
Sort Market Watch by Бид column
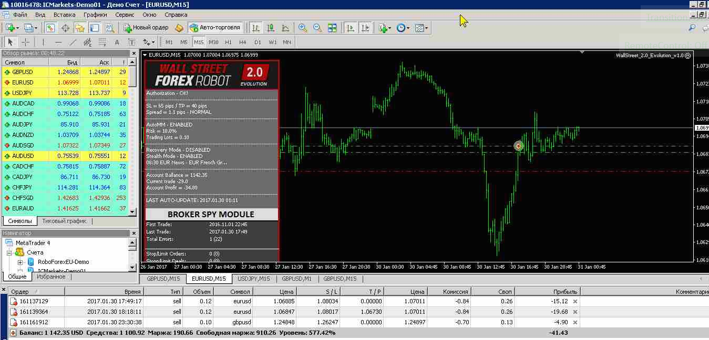coord(64,62)
